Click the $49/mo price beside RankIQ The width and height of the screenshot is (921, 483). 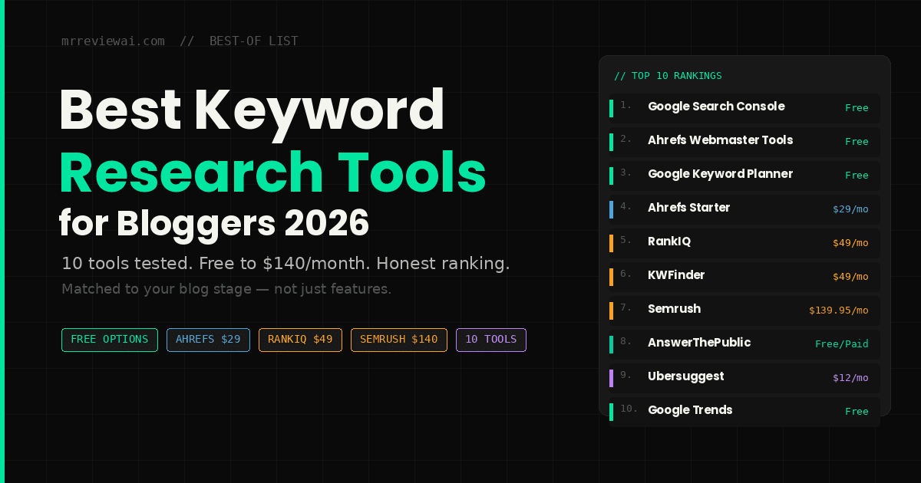click(x=850, y=242)
